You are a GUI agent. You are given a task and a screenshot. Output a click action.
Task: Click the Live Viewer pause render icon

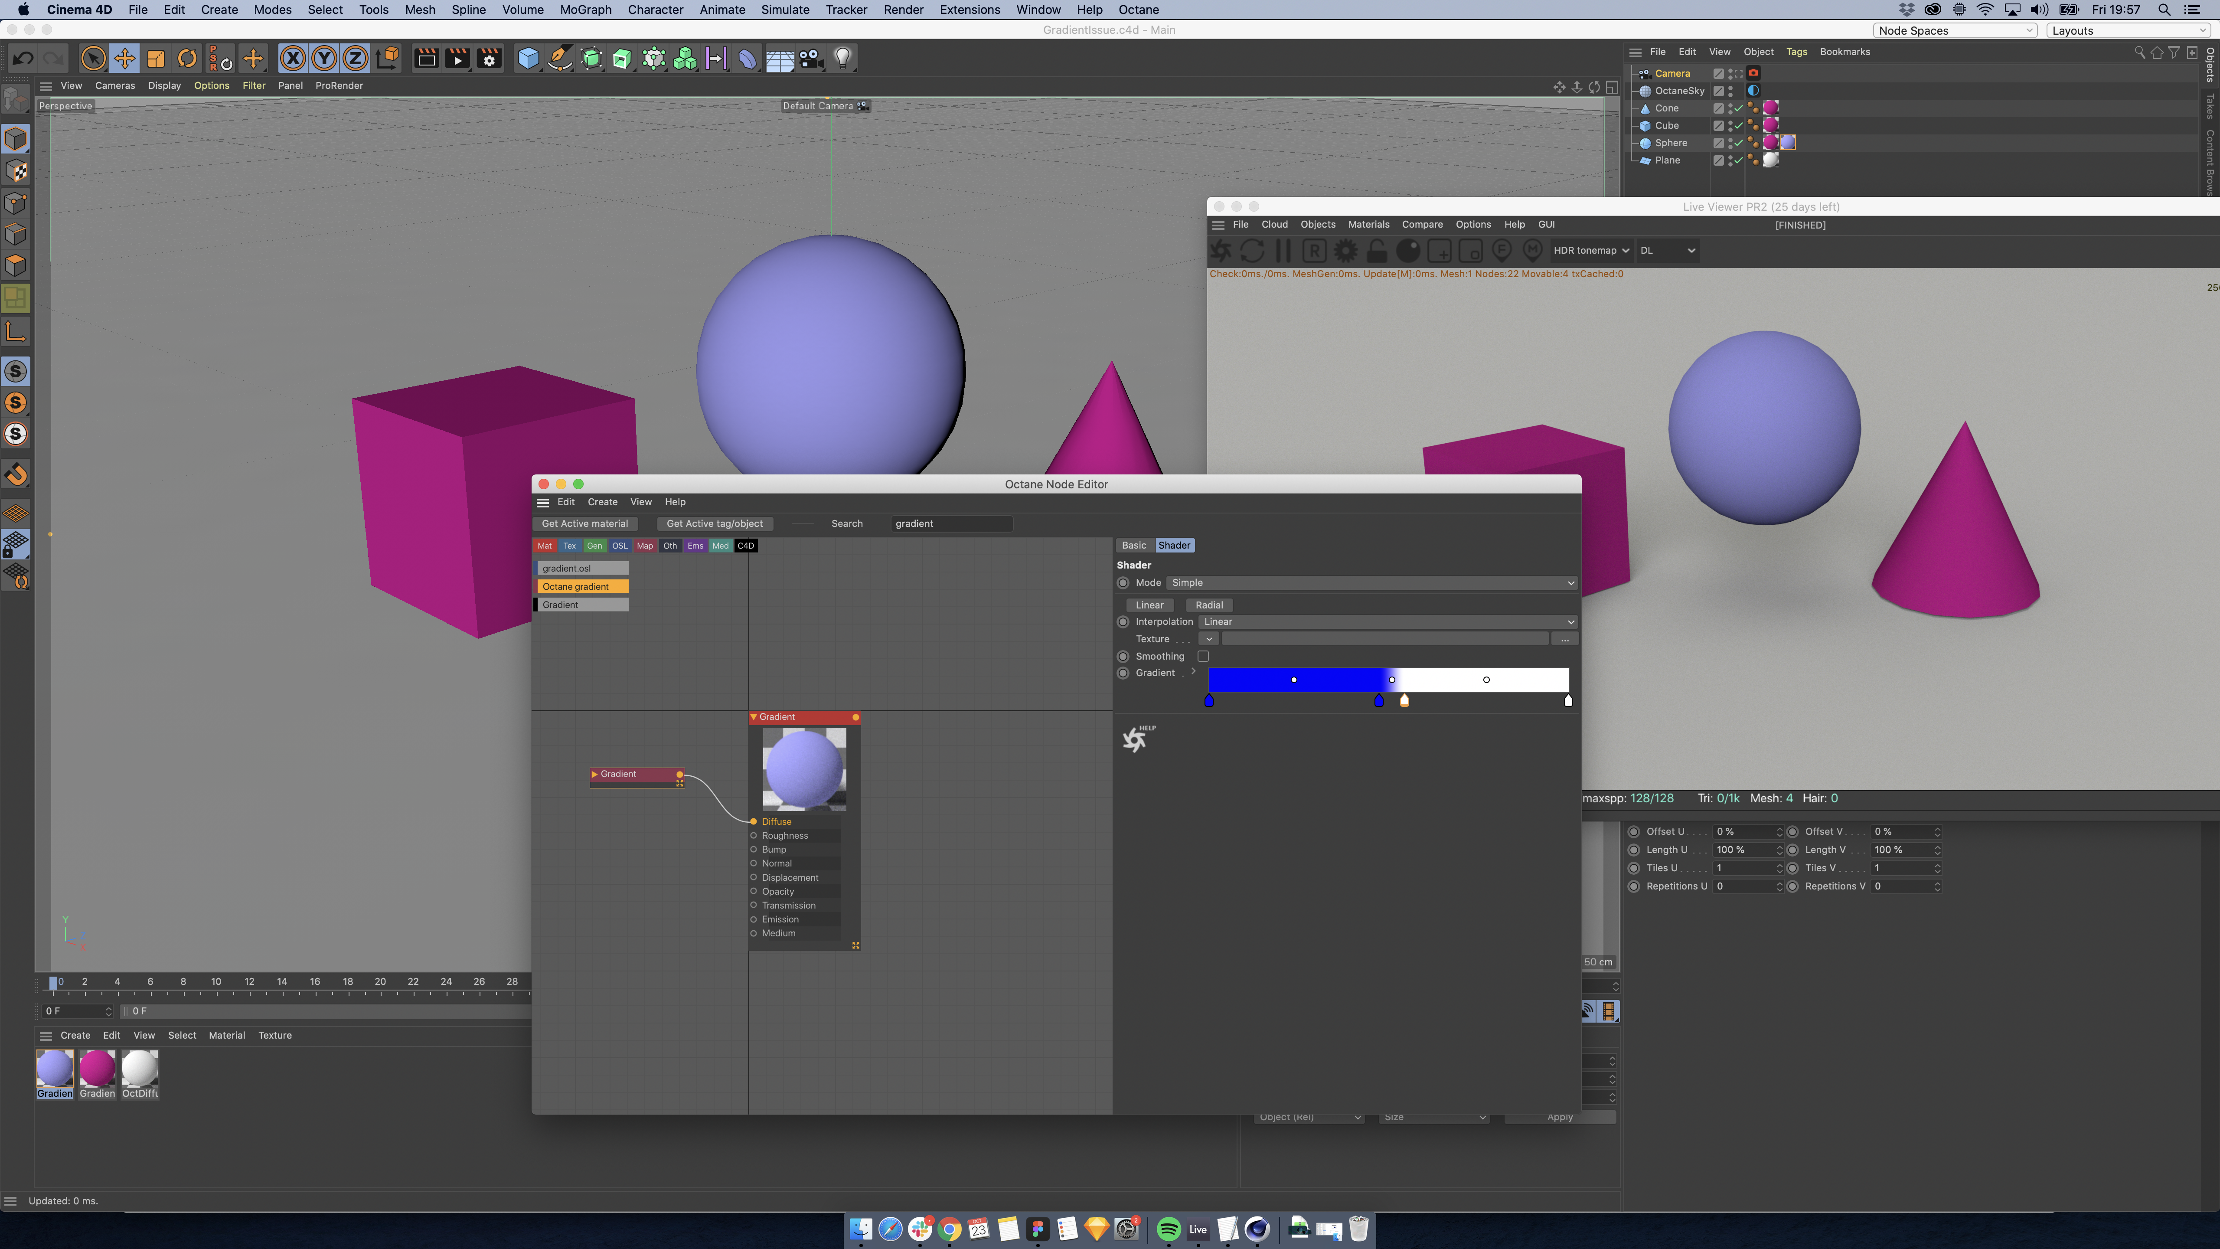point(1283,251)
